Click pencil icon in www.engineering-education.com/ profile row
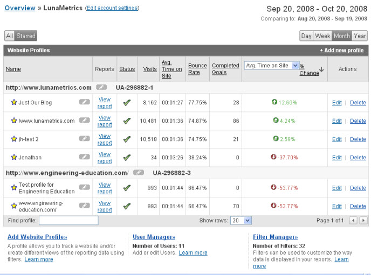 [85, 206]
